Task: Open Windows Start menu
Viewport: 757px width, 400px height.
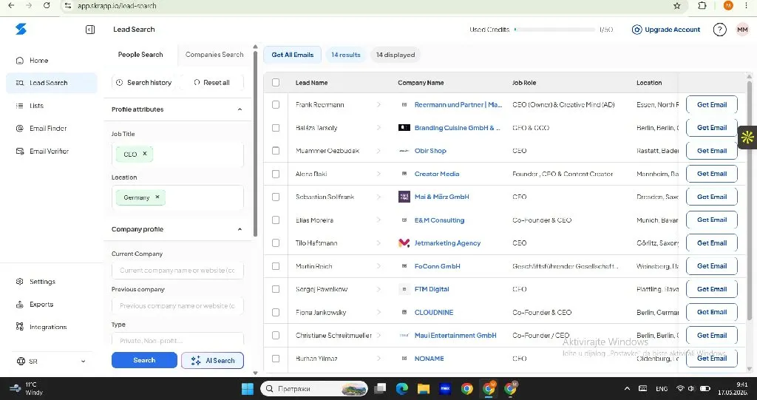Action: [x=247, y=388]
